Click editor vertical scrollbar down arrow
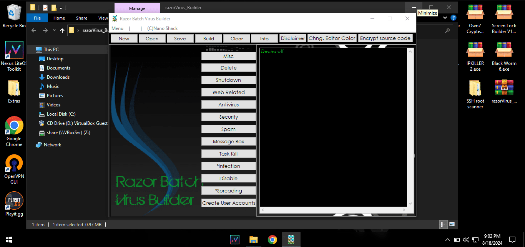Screen dimensions: 525x247 (x=410, y=204)
